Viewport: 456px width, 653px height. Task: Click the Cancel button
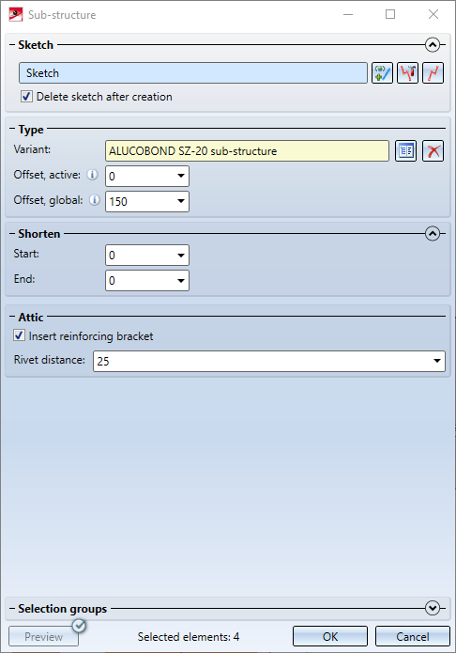pos(412,636)
